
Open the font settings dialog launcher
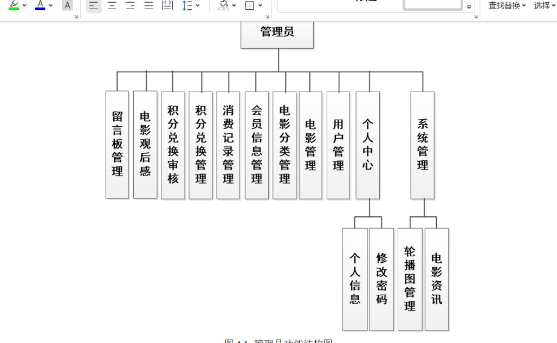(x=76, y=16)
